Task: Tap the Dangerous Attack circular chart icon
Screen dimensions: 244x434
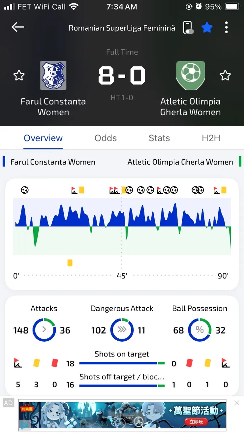Action: tap(122, 330)
